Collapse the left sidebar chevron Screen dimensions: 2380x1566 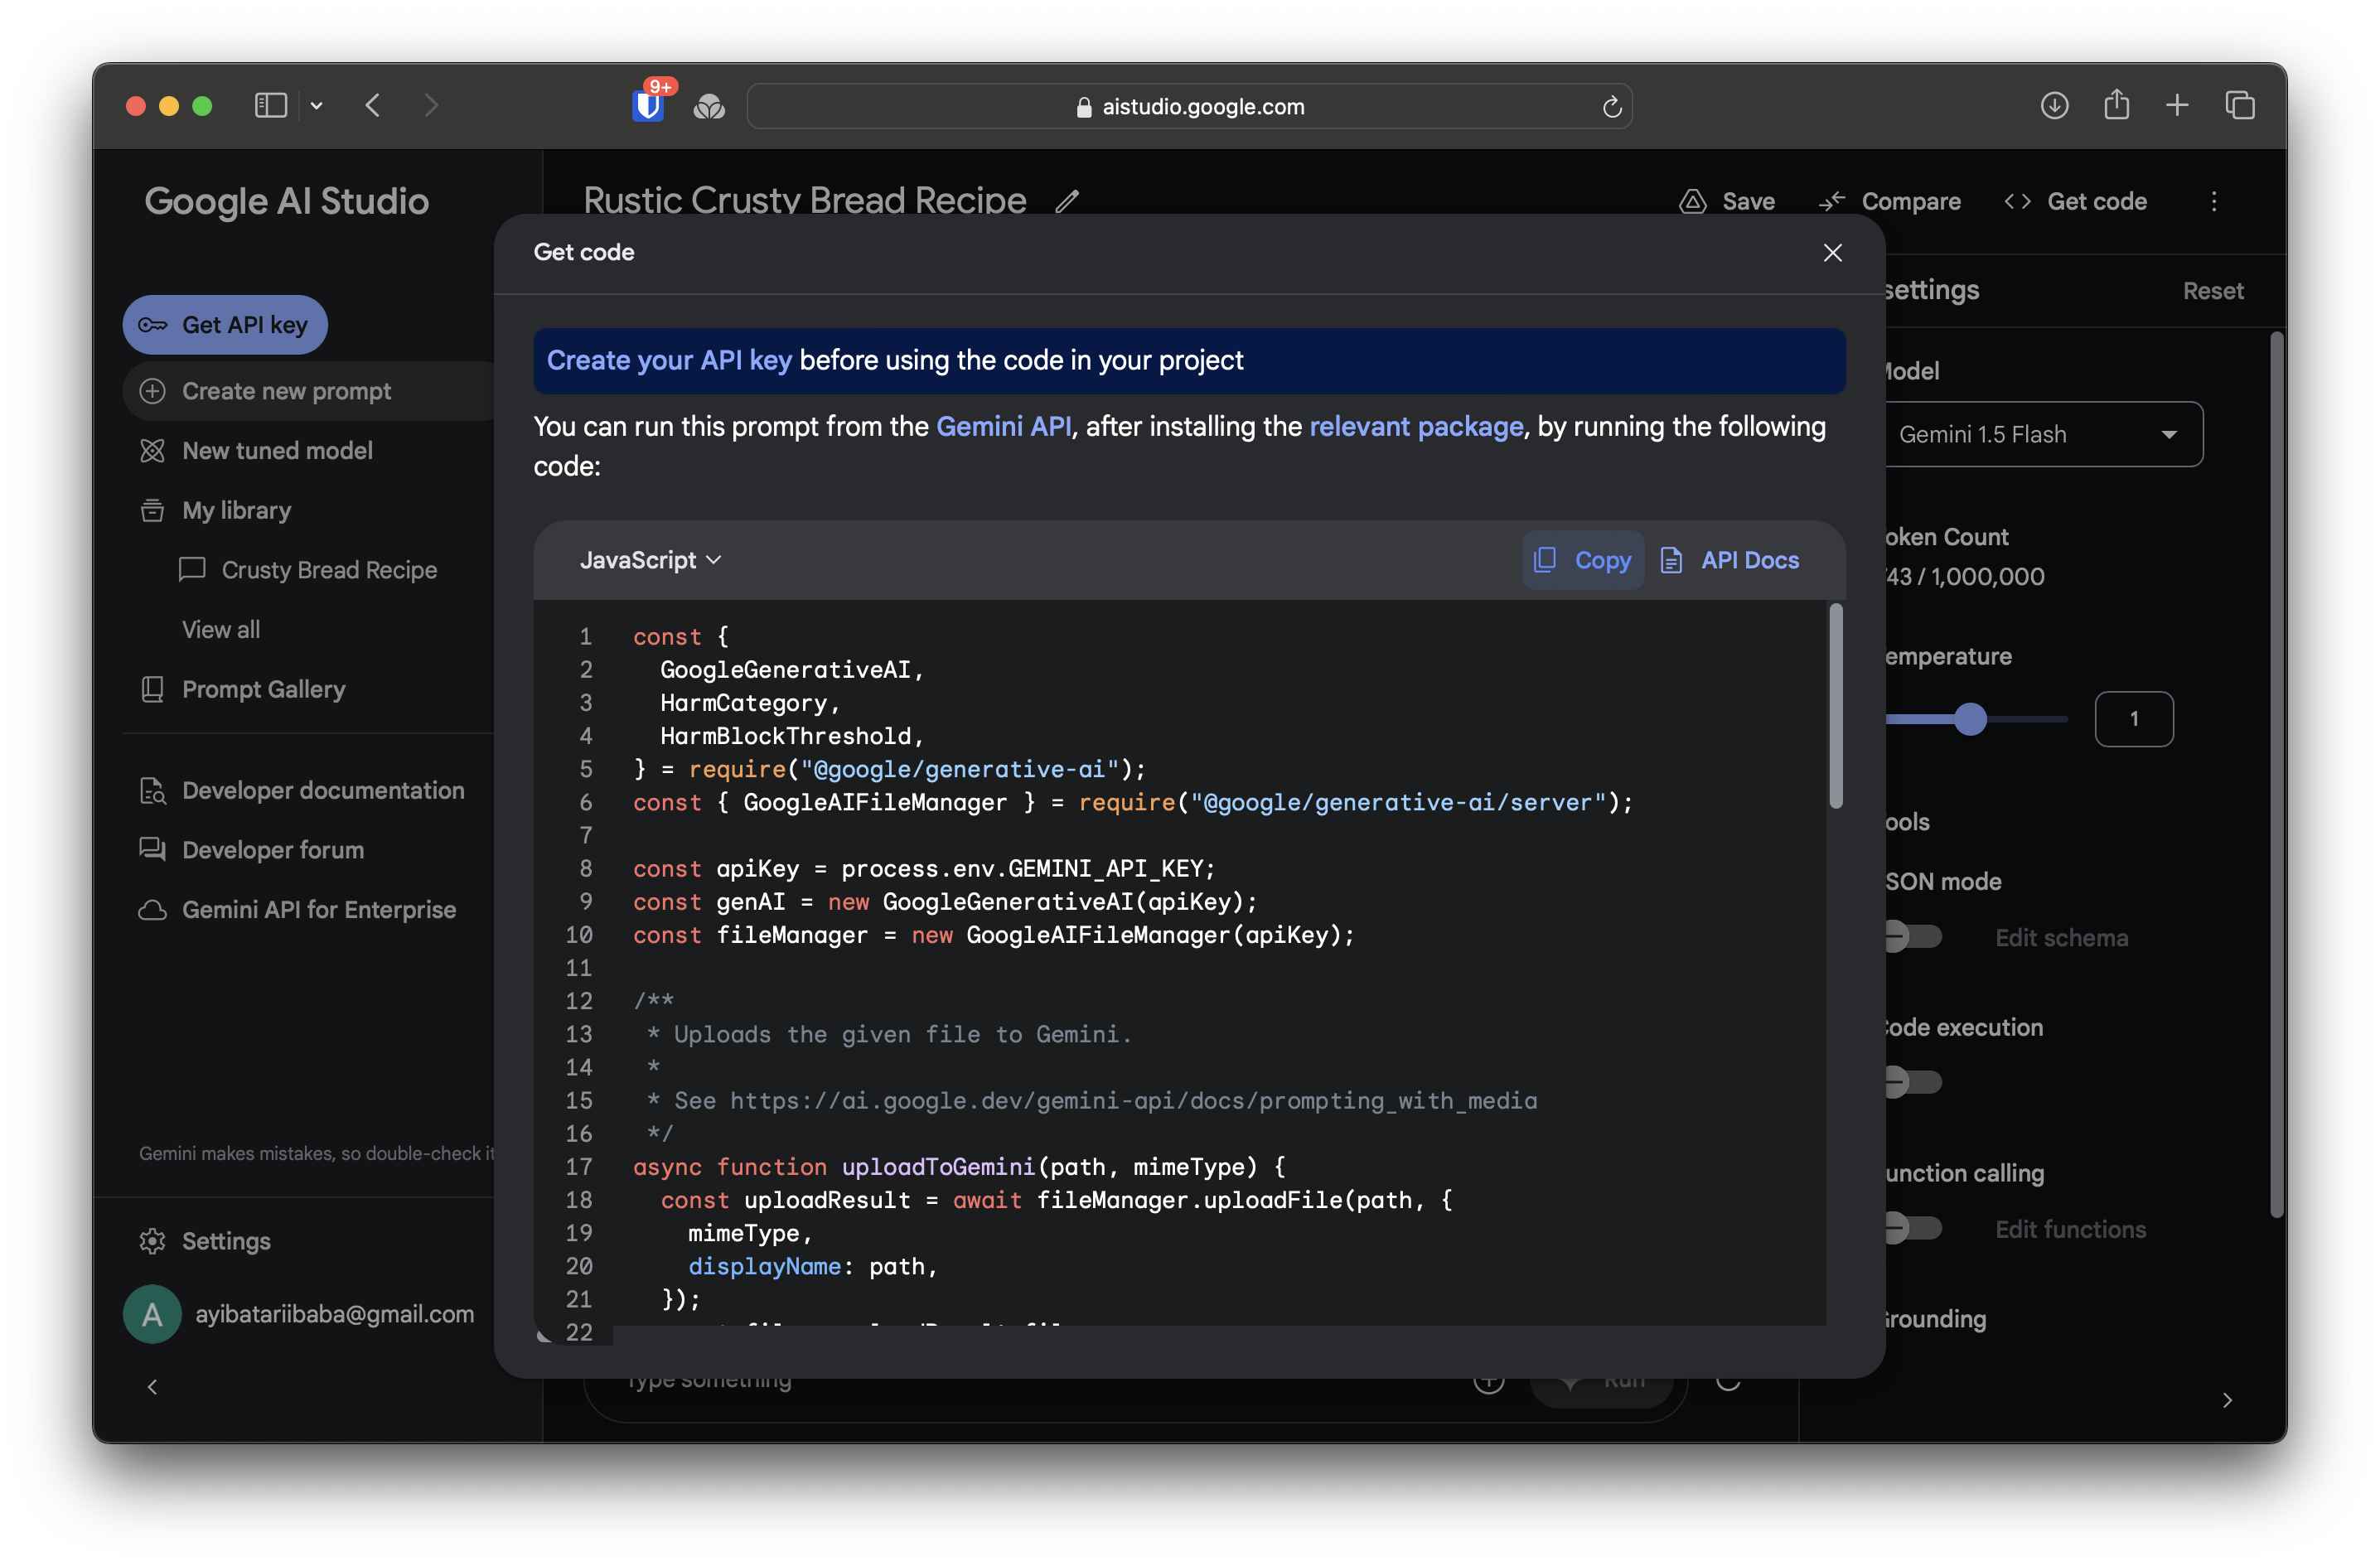[152, 1387]
